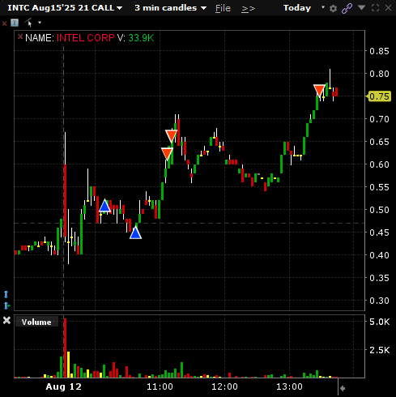Close the chart window with top-right X
This screenshot has height=397, width=396.
388,8
